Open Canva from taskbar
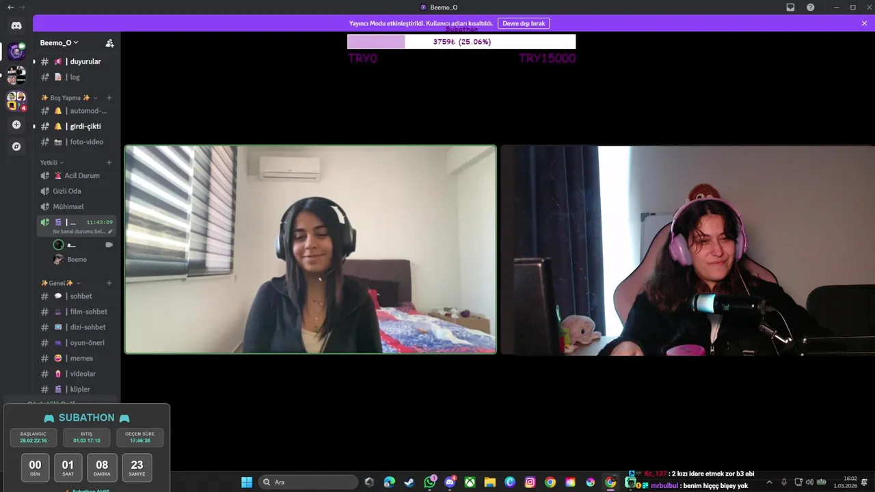 [510, 482]
